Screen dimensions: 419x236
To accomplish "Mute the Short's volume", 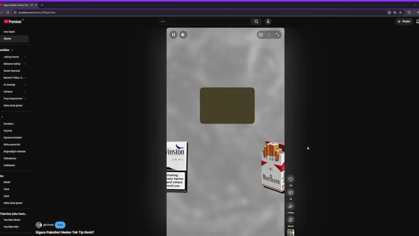I will [x=183, y=35].
